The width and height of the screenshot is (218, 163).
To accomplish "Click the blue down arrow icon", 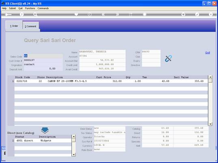I will [x=45, y=131].
